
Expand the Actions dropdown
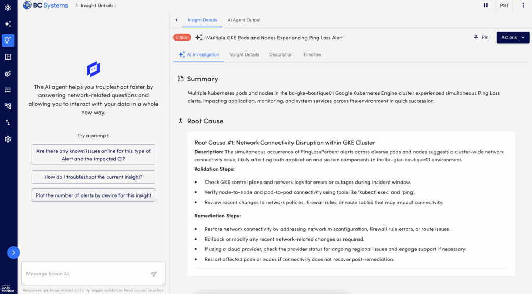[513, 37]
